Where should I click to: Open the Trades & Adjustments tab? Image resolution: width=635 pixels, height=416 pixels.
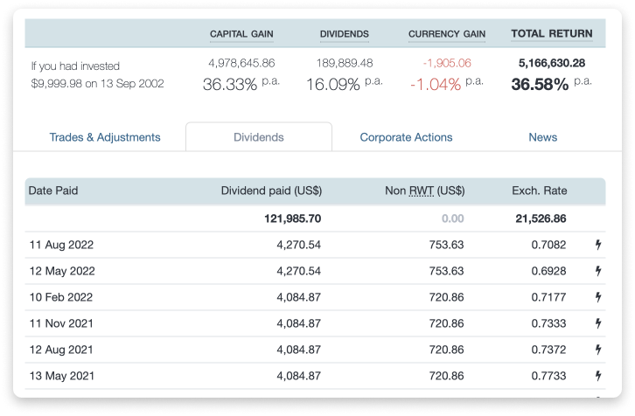[x=105, y=137]
